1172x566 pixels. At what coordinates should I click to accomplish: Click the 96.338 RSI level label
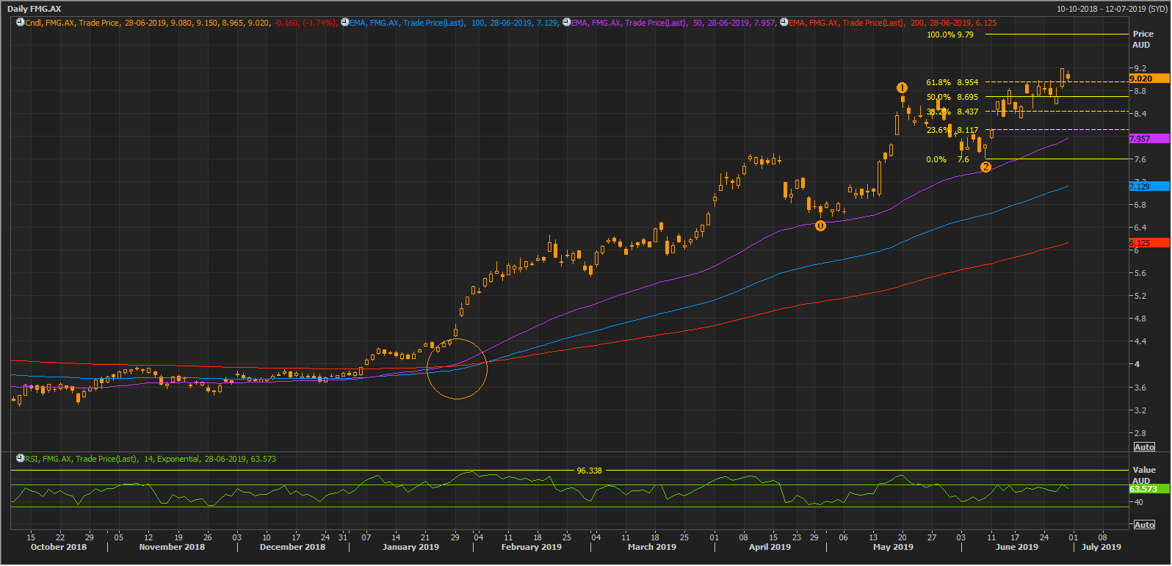tap(589, 471)
